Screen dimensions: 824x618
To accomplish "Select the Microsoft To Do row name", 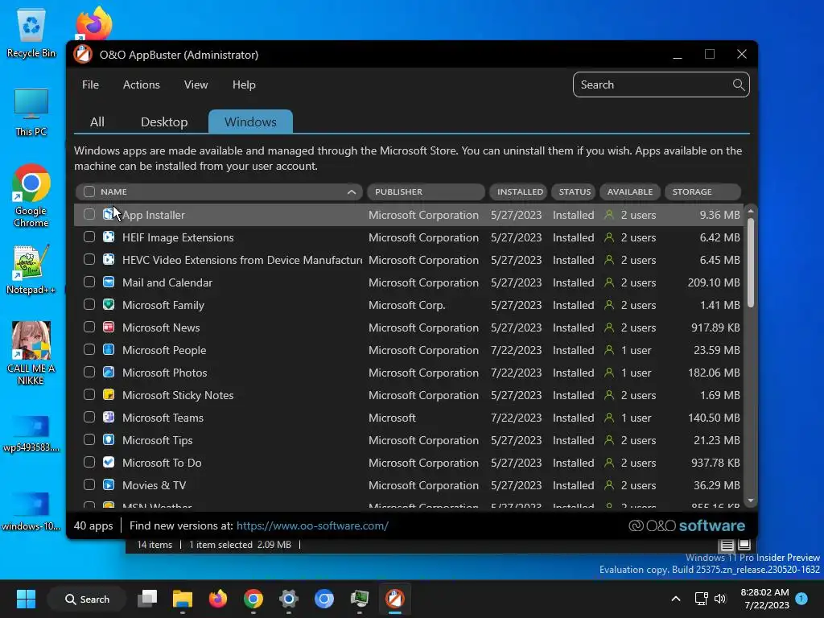I will pyautogui.click(x=162, y=463).
